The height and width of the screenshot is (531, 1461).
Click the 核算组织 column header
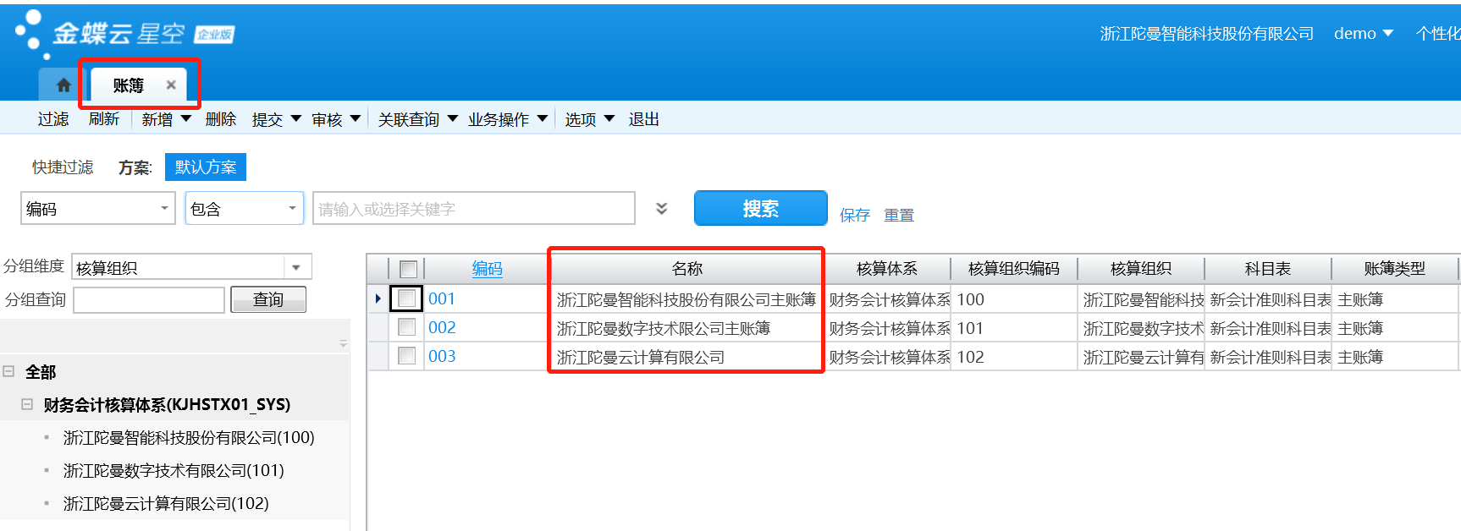(x=1141, y=269)
